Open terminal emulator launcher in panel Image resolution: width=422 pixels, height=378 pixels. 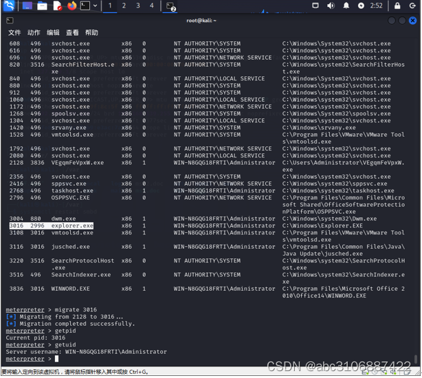[85, 5]
